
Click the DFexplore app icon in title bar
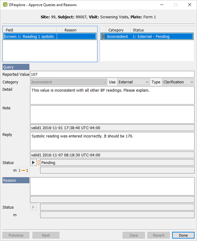[x=5, y=5]
